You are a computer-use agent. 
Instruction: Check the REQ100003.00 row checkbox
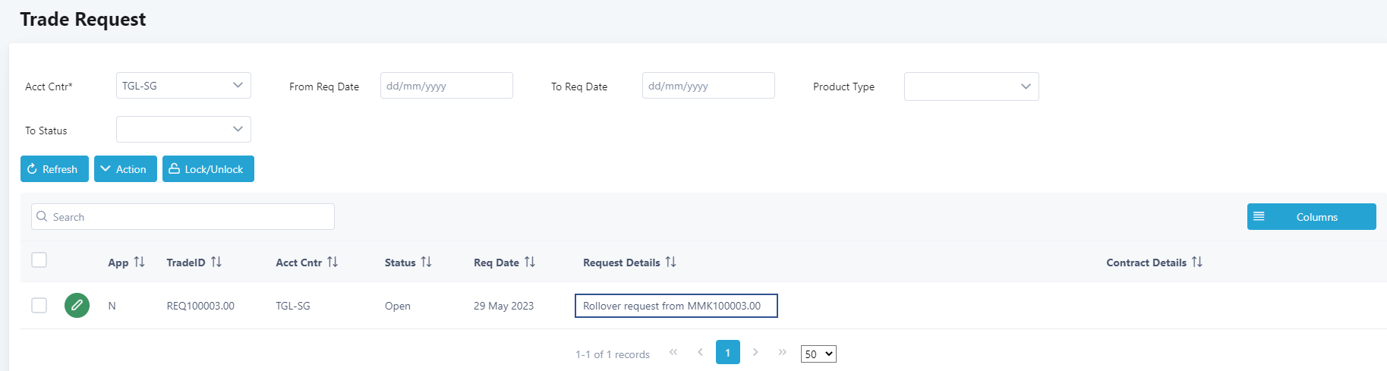pos(39,305)
